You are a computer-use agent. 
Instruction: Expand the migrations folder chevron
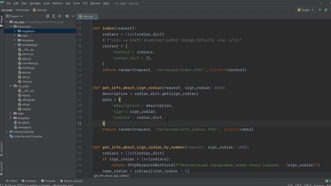point(14,31)
